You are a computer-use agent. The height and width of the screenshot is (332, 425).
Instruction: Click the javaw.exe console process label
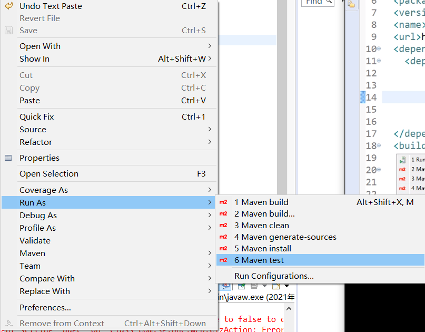(256, 297)
